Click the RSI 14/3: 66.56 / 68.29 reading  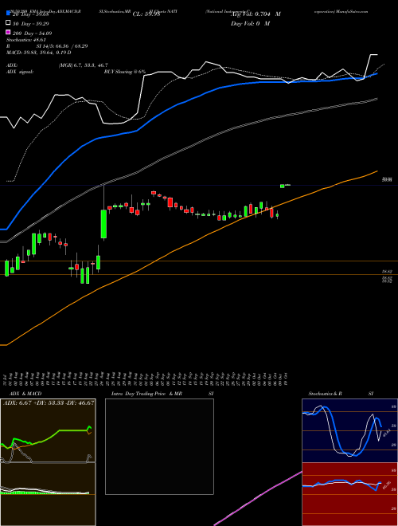tap(47, 46)
